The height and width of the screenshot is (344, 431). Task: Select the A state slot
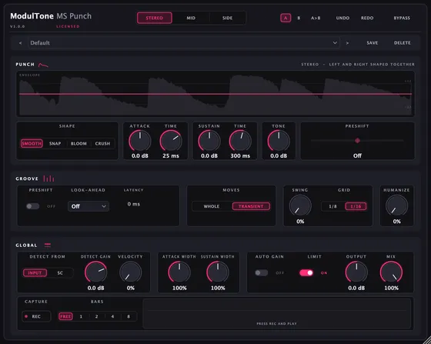coord(286,18)
